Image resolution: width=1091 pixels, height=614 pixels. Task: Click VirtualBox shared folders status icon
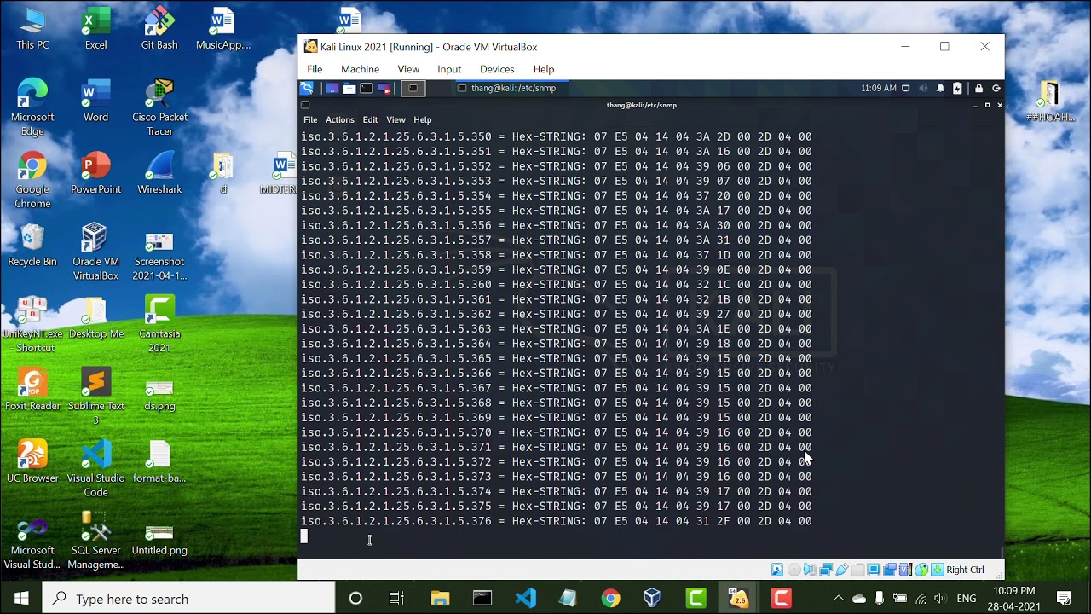point(857,570)
